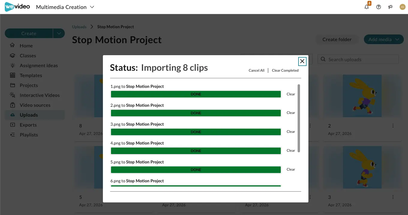Screen dimensions: 408x215
Task: Click the Uploads breadcrumb link
Action: click(x=79, y=27)
